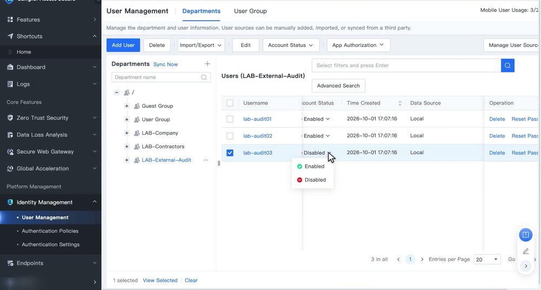Click the Edit button
541x290 pixels.
coord(246,45)
